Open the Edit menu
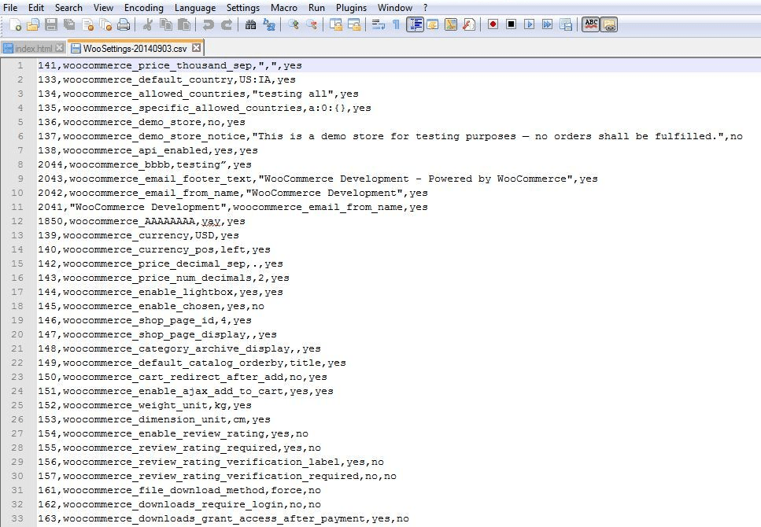The image size is (761, 527). pos(36,8)
